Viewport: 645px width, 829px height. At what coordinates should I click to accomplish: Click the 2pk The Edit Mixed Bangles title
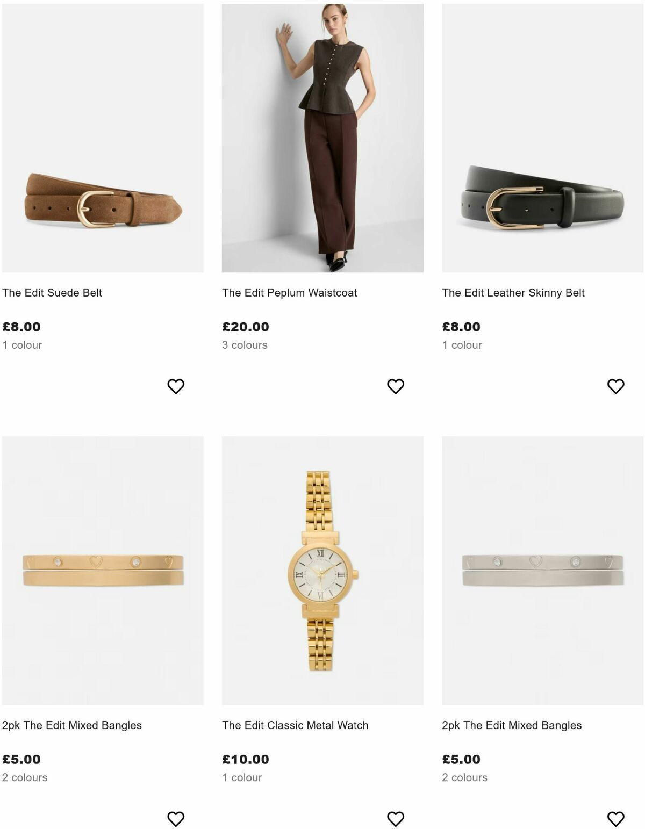[73, 725]
